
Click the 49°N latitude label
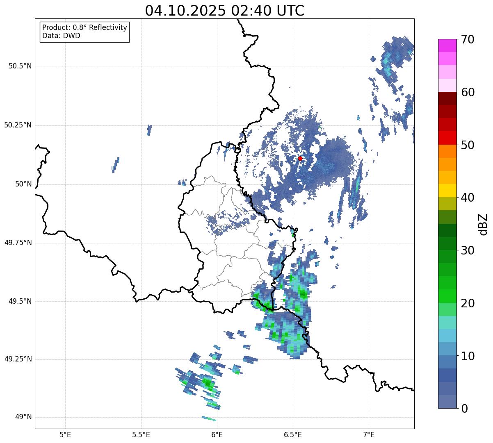pos(23,417)
